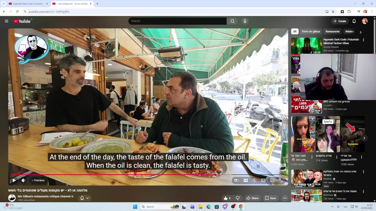Open options for the 725K views Short

[x=361, y=157]
